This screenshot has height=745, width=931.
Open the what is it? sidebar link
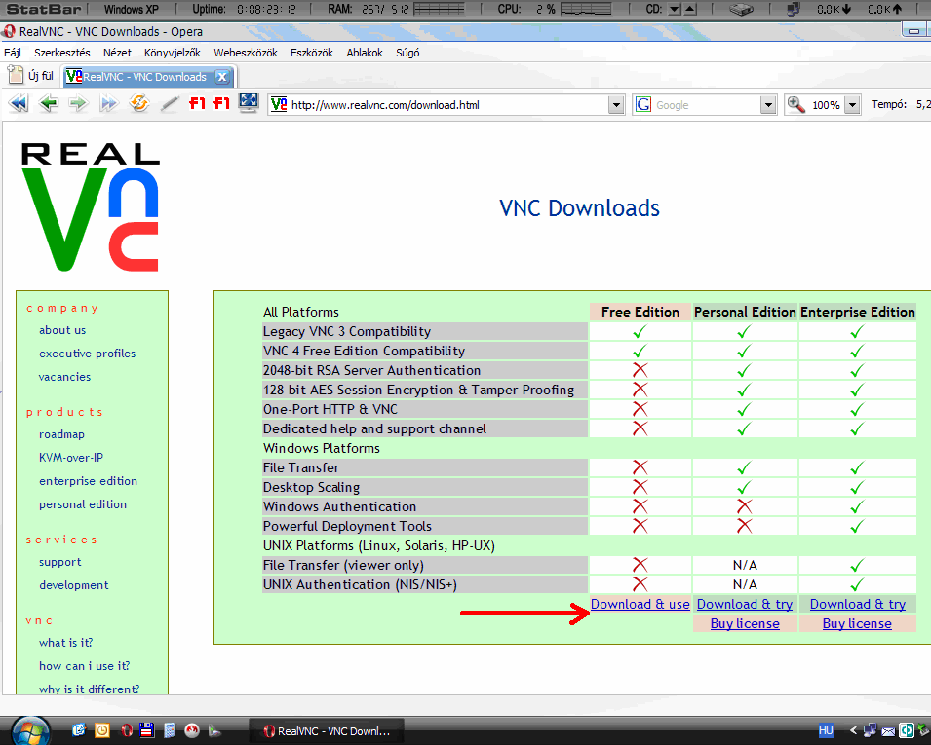tap(66, 643)
